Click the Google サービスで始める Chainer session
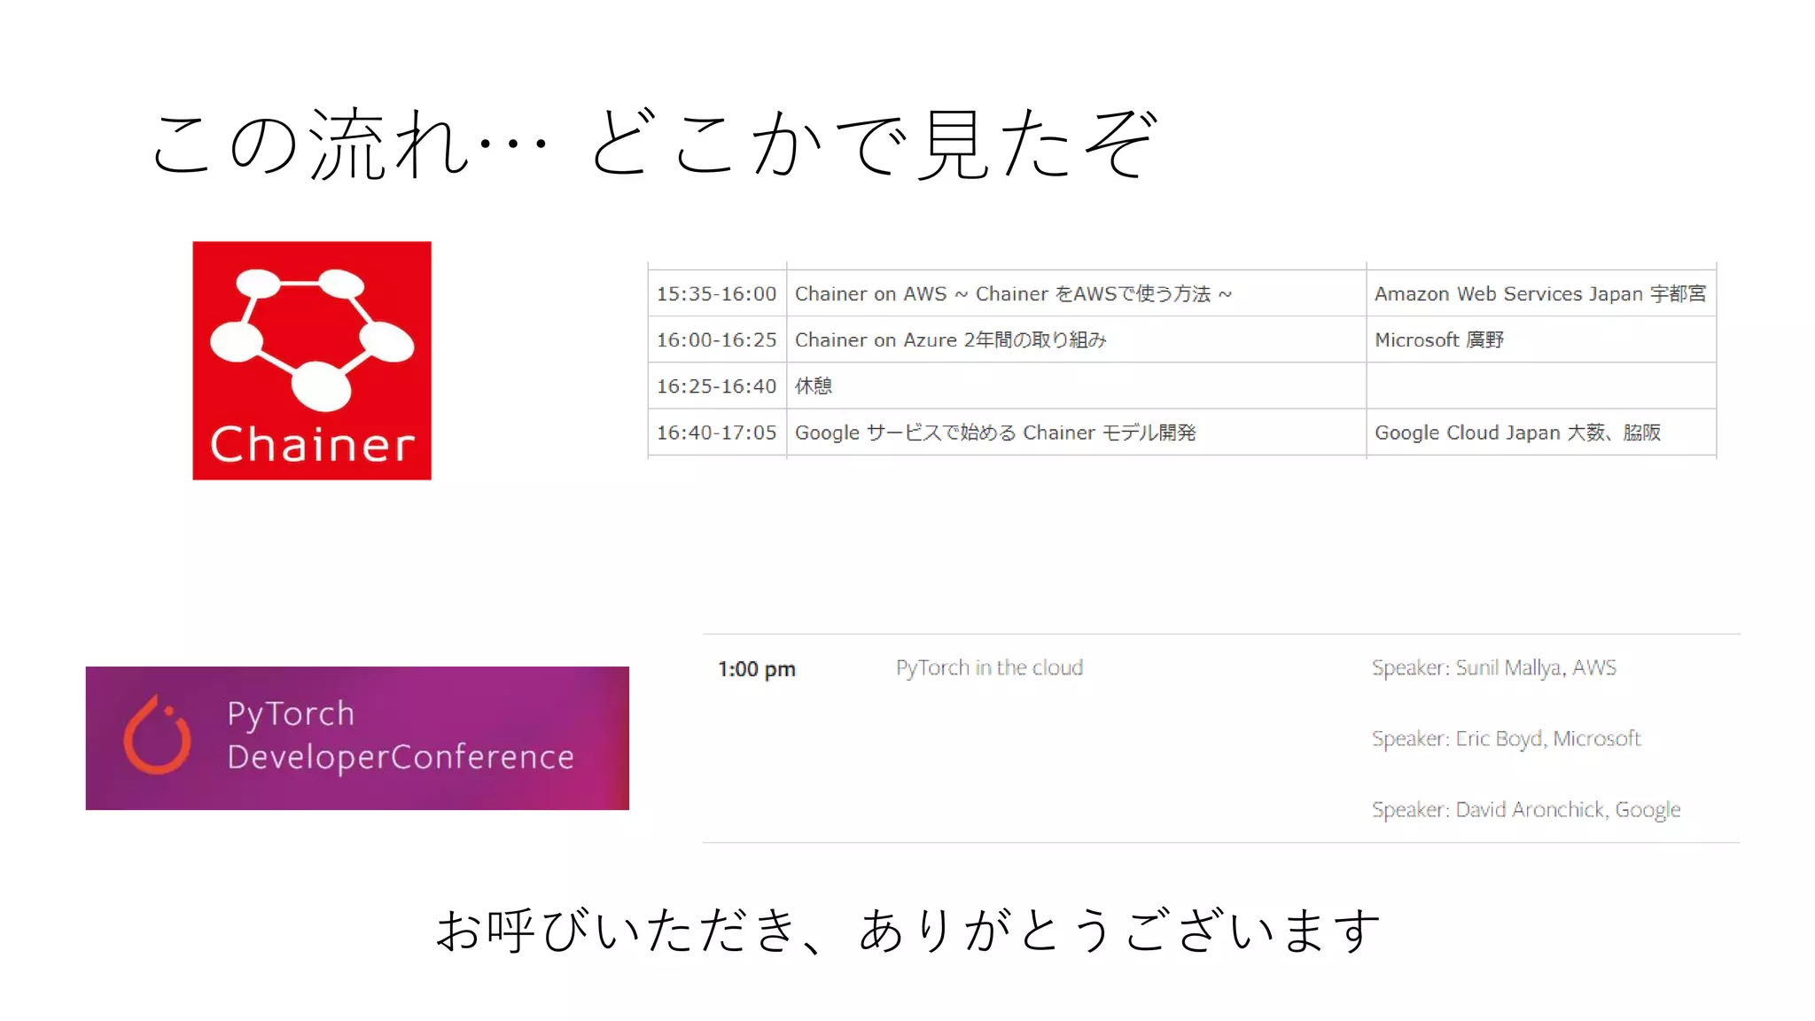Viewport: 1815px width, 1021px height. 994,433
